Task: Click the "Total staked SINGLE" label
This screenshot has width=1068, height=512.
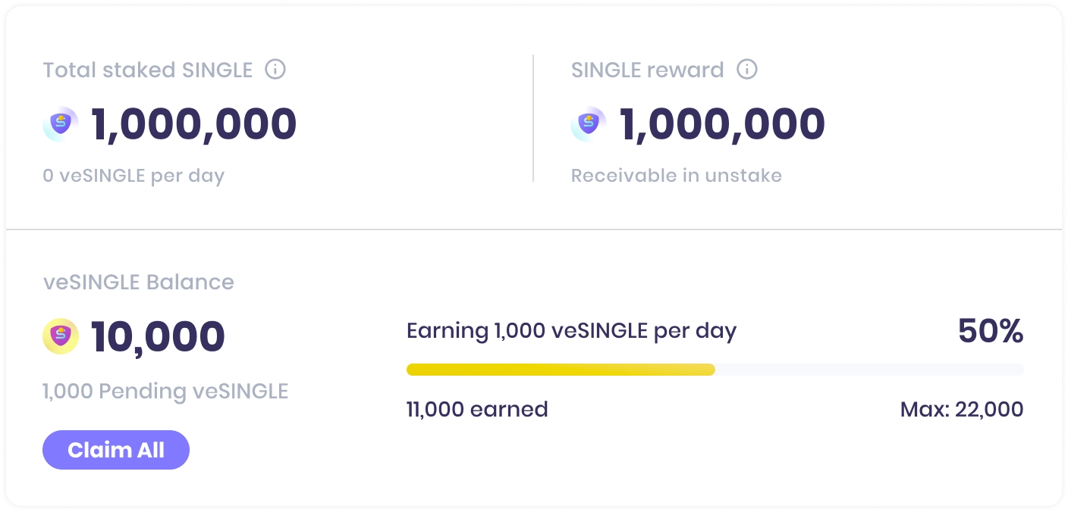Action: pyautogui.click(x=148, y=70)
